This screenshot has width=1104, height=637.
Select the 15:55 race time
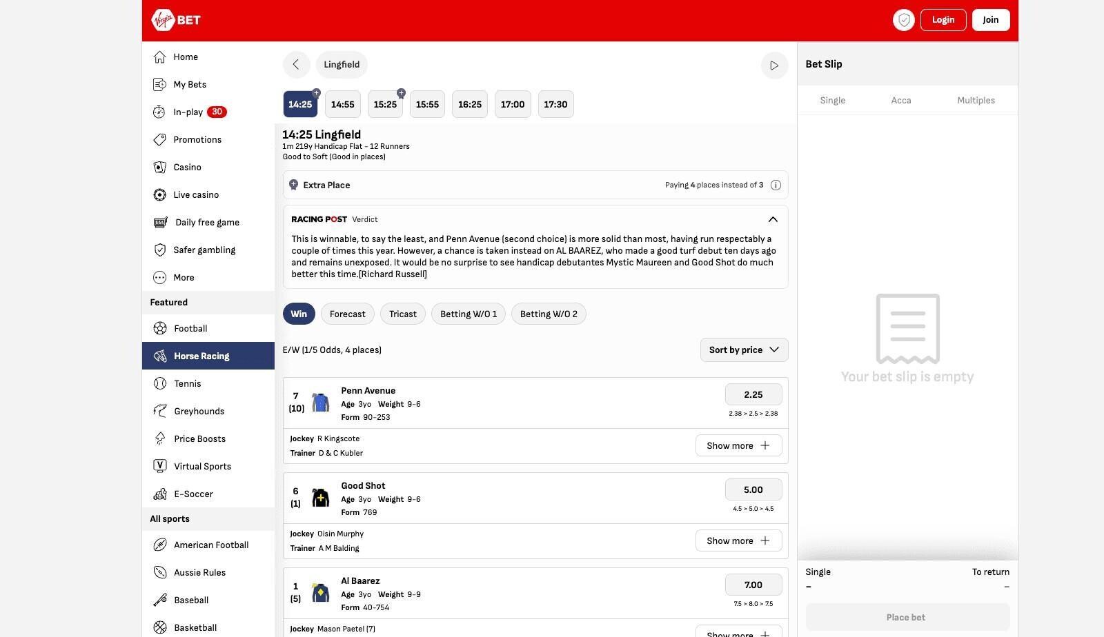427,104
